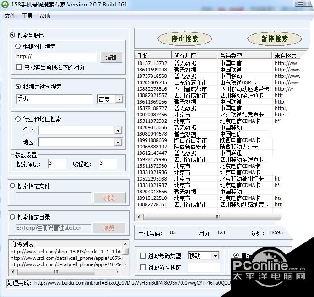Select the 搜索指定目录 radio button
The image size is (314, 297).
coord(12,217)
